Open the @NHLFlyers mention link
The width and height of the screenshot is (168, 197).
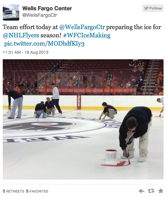coord(21,35)
